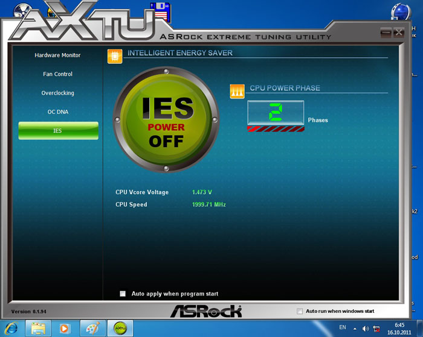Launch Windows Media Player from taskbar
Image resolution: width=423 pixels, height=337 pixels.
(65, 329)
